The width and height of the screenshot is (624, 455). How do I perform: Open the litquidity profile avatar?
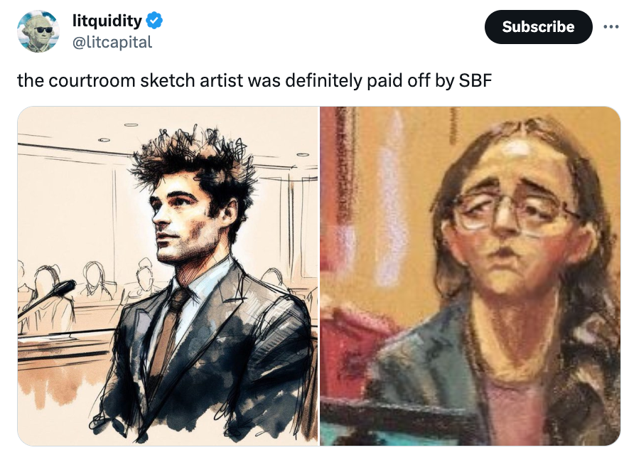38,31
